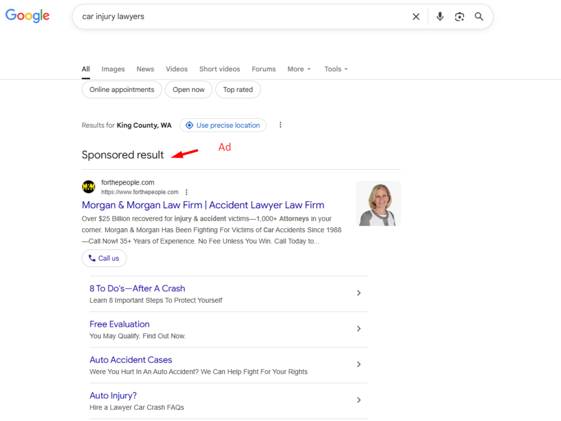Open Google Lens camera search
Screen dimensions: 561x421
tap(459, 16)
